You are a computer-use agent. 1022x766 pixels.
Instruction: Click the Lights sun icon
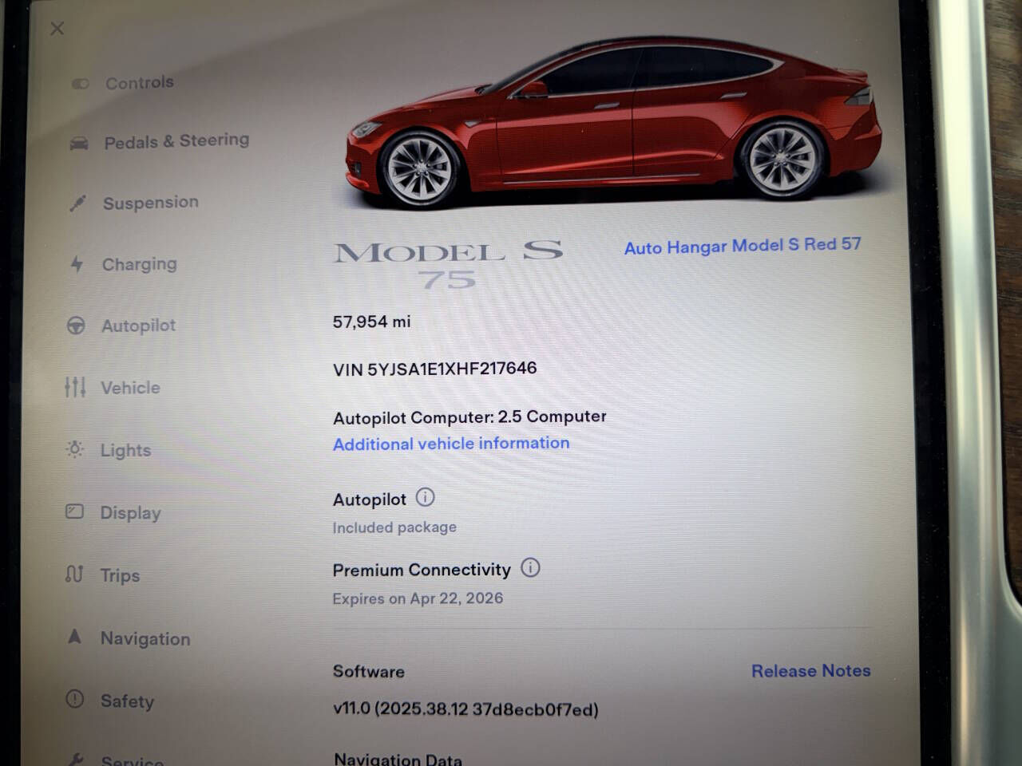click(75, 450)
